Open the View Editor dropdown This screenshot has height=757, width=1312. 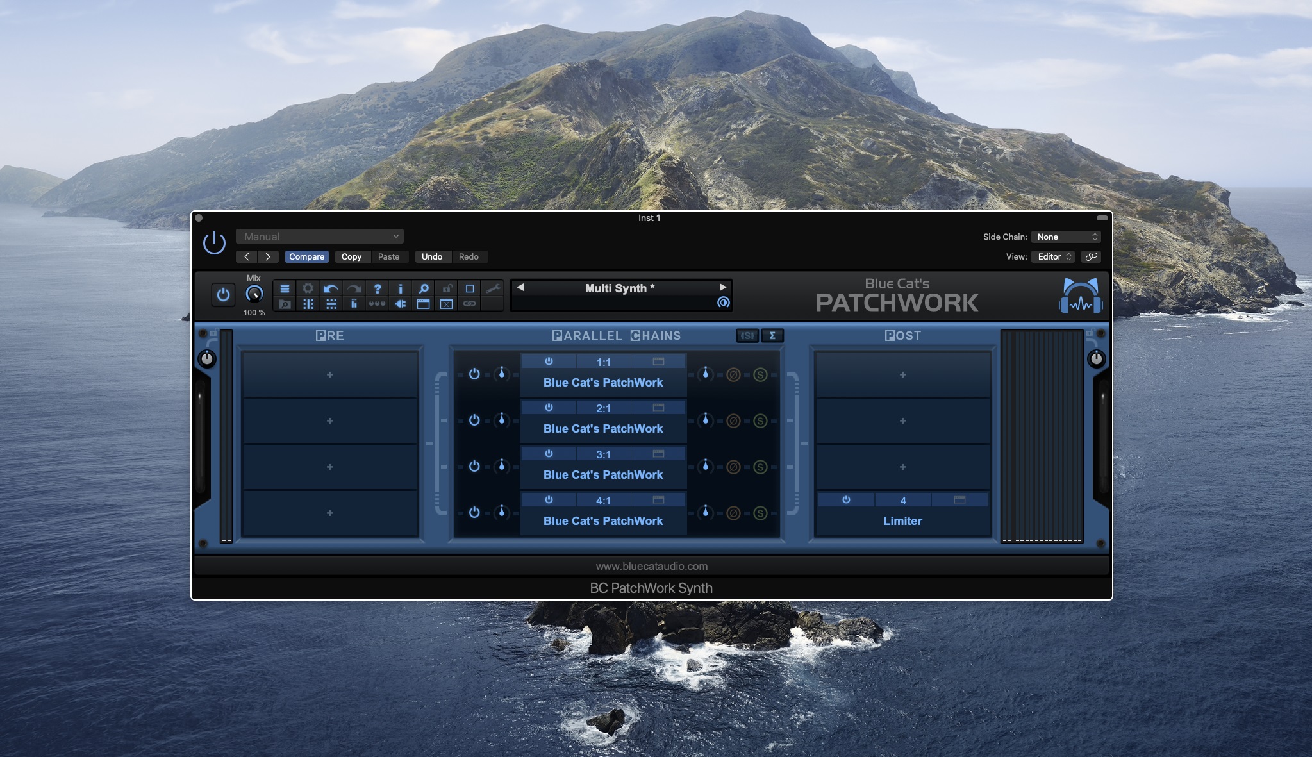pos(1054,256)
